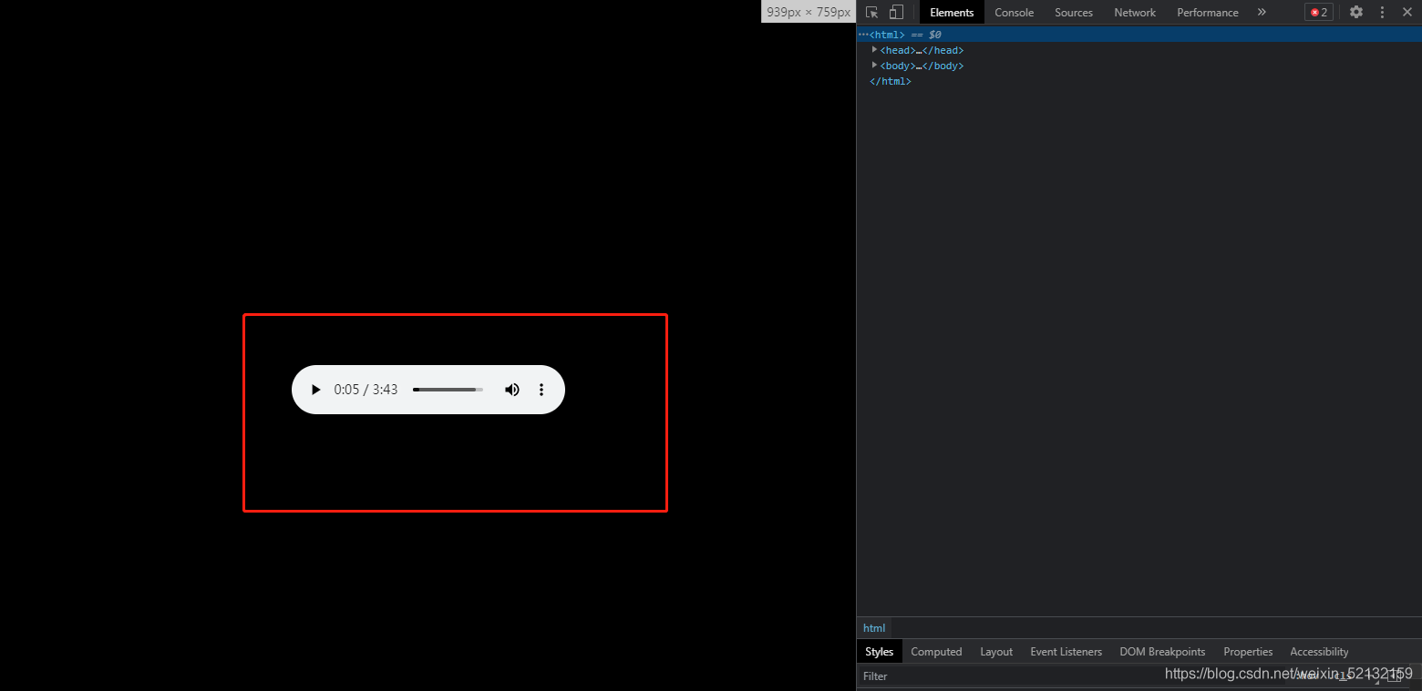This screenshot has width=1422, height=691.
Task: Go to the Performance tab
Action: (x=1208, y=12)
